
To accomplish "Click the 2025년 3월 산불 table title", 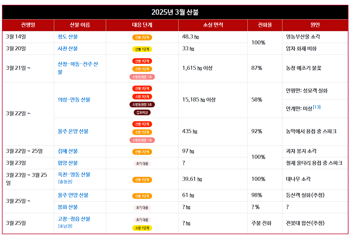I will (x=175, y=12).
